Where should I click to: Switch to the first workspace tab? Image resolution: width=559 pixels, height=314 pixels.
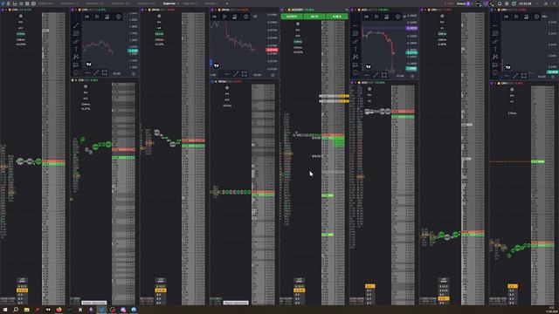pyautogui.click(x=45, y=3)
